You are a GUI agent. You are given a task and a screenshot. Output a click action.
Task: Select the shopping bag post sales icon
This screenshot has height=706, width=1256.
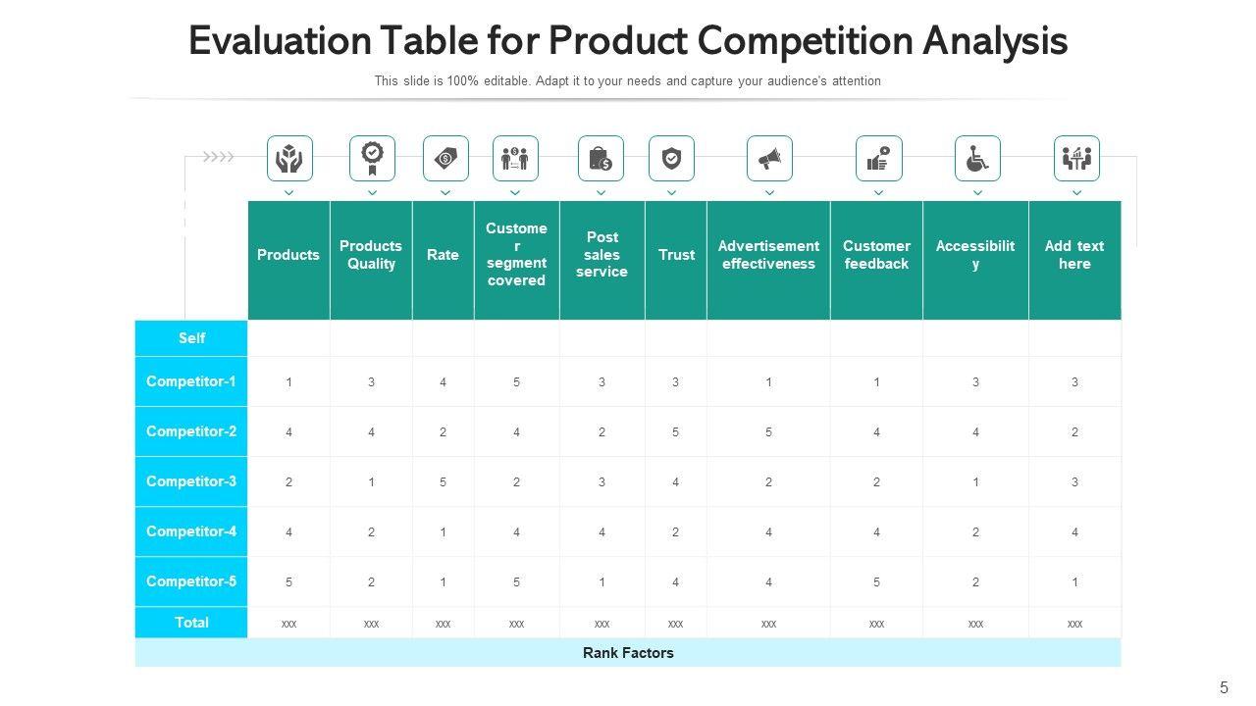[601, 159]
